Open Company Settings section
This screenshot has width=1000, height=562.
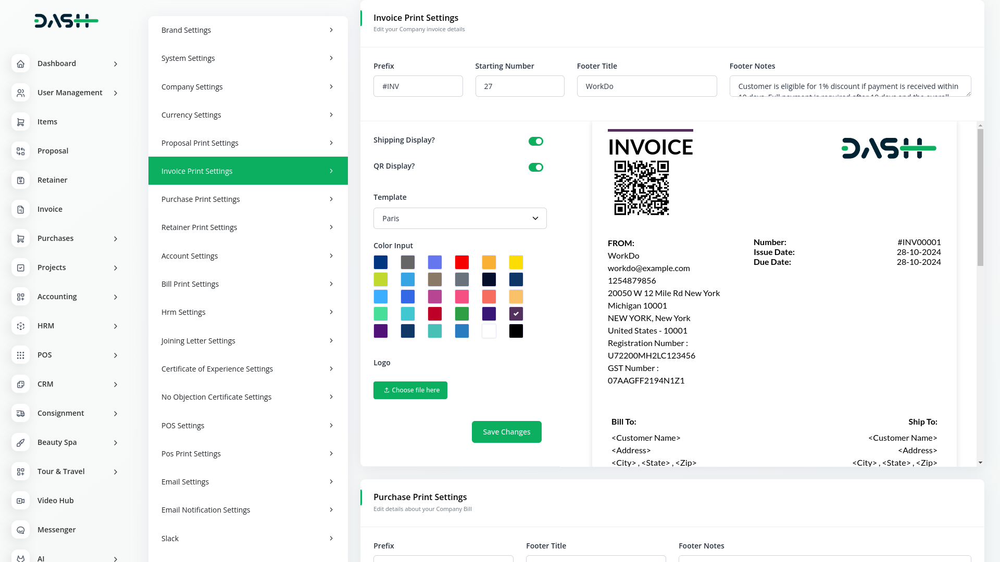point(247,86)
